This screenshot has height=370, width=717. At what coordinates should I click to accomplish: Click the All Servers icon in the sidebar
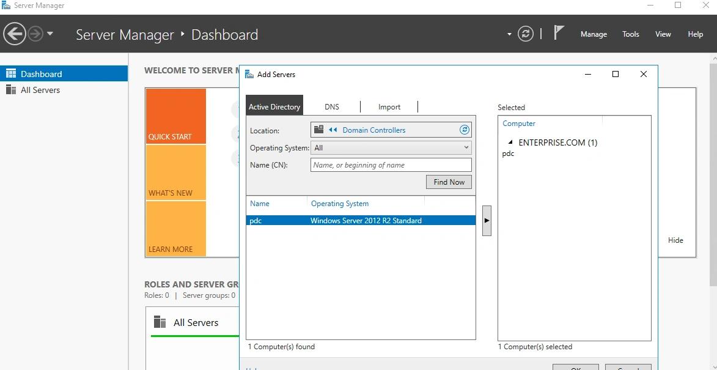(x=11, y=90)
